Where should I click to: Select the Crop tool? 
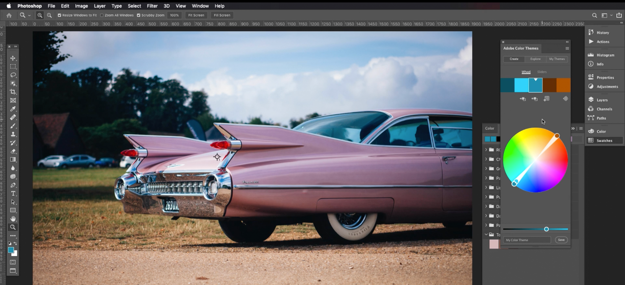pos(13,92)
